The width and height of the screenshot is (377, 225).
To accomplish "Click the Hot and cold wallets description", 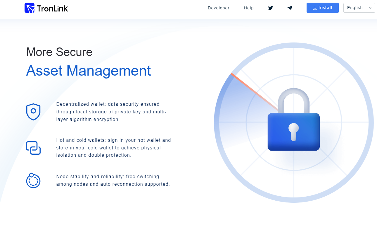I will point(113,148).
